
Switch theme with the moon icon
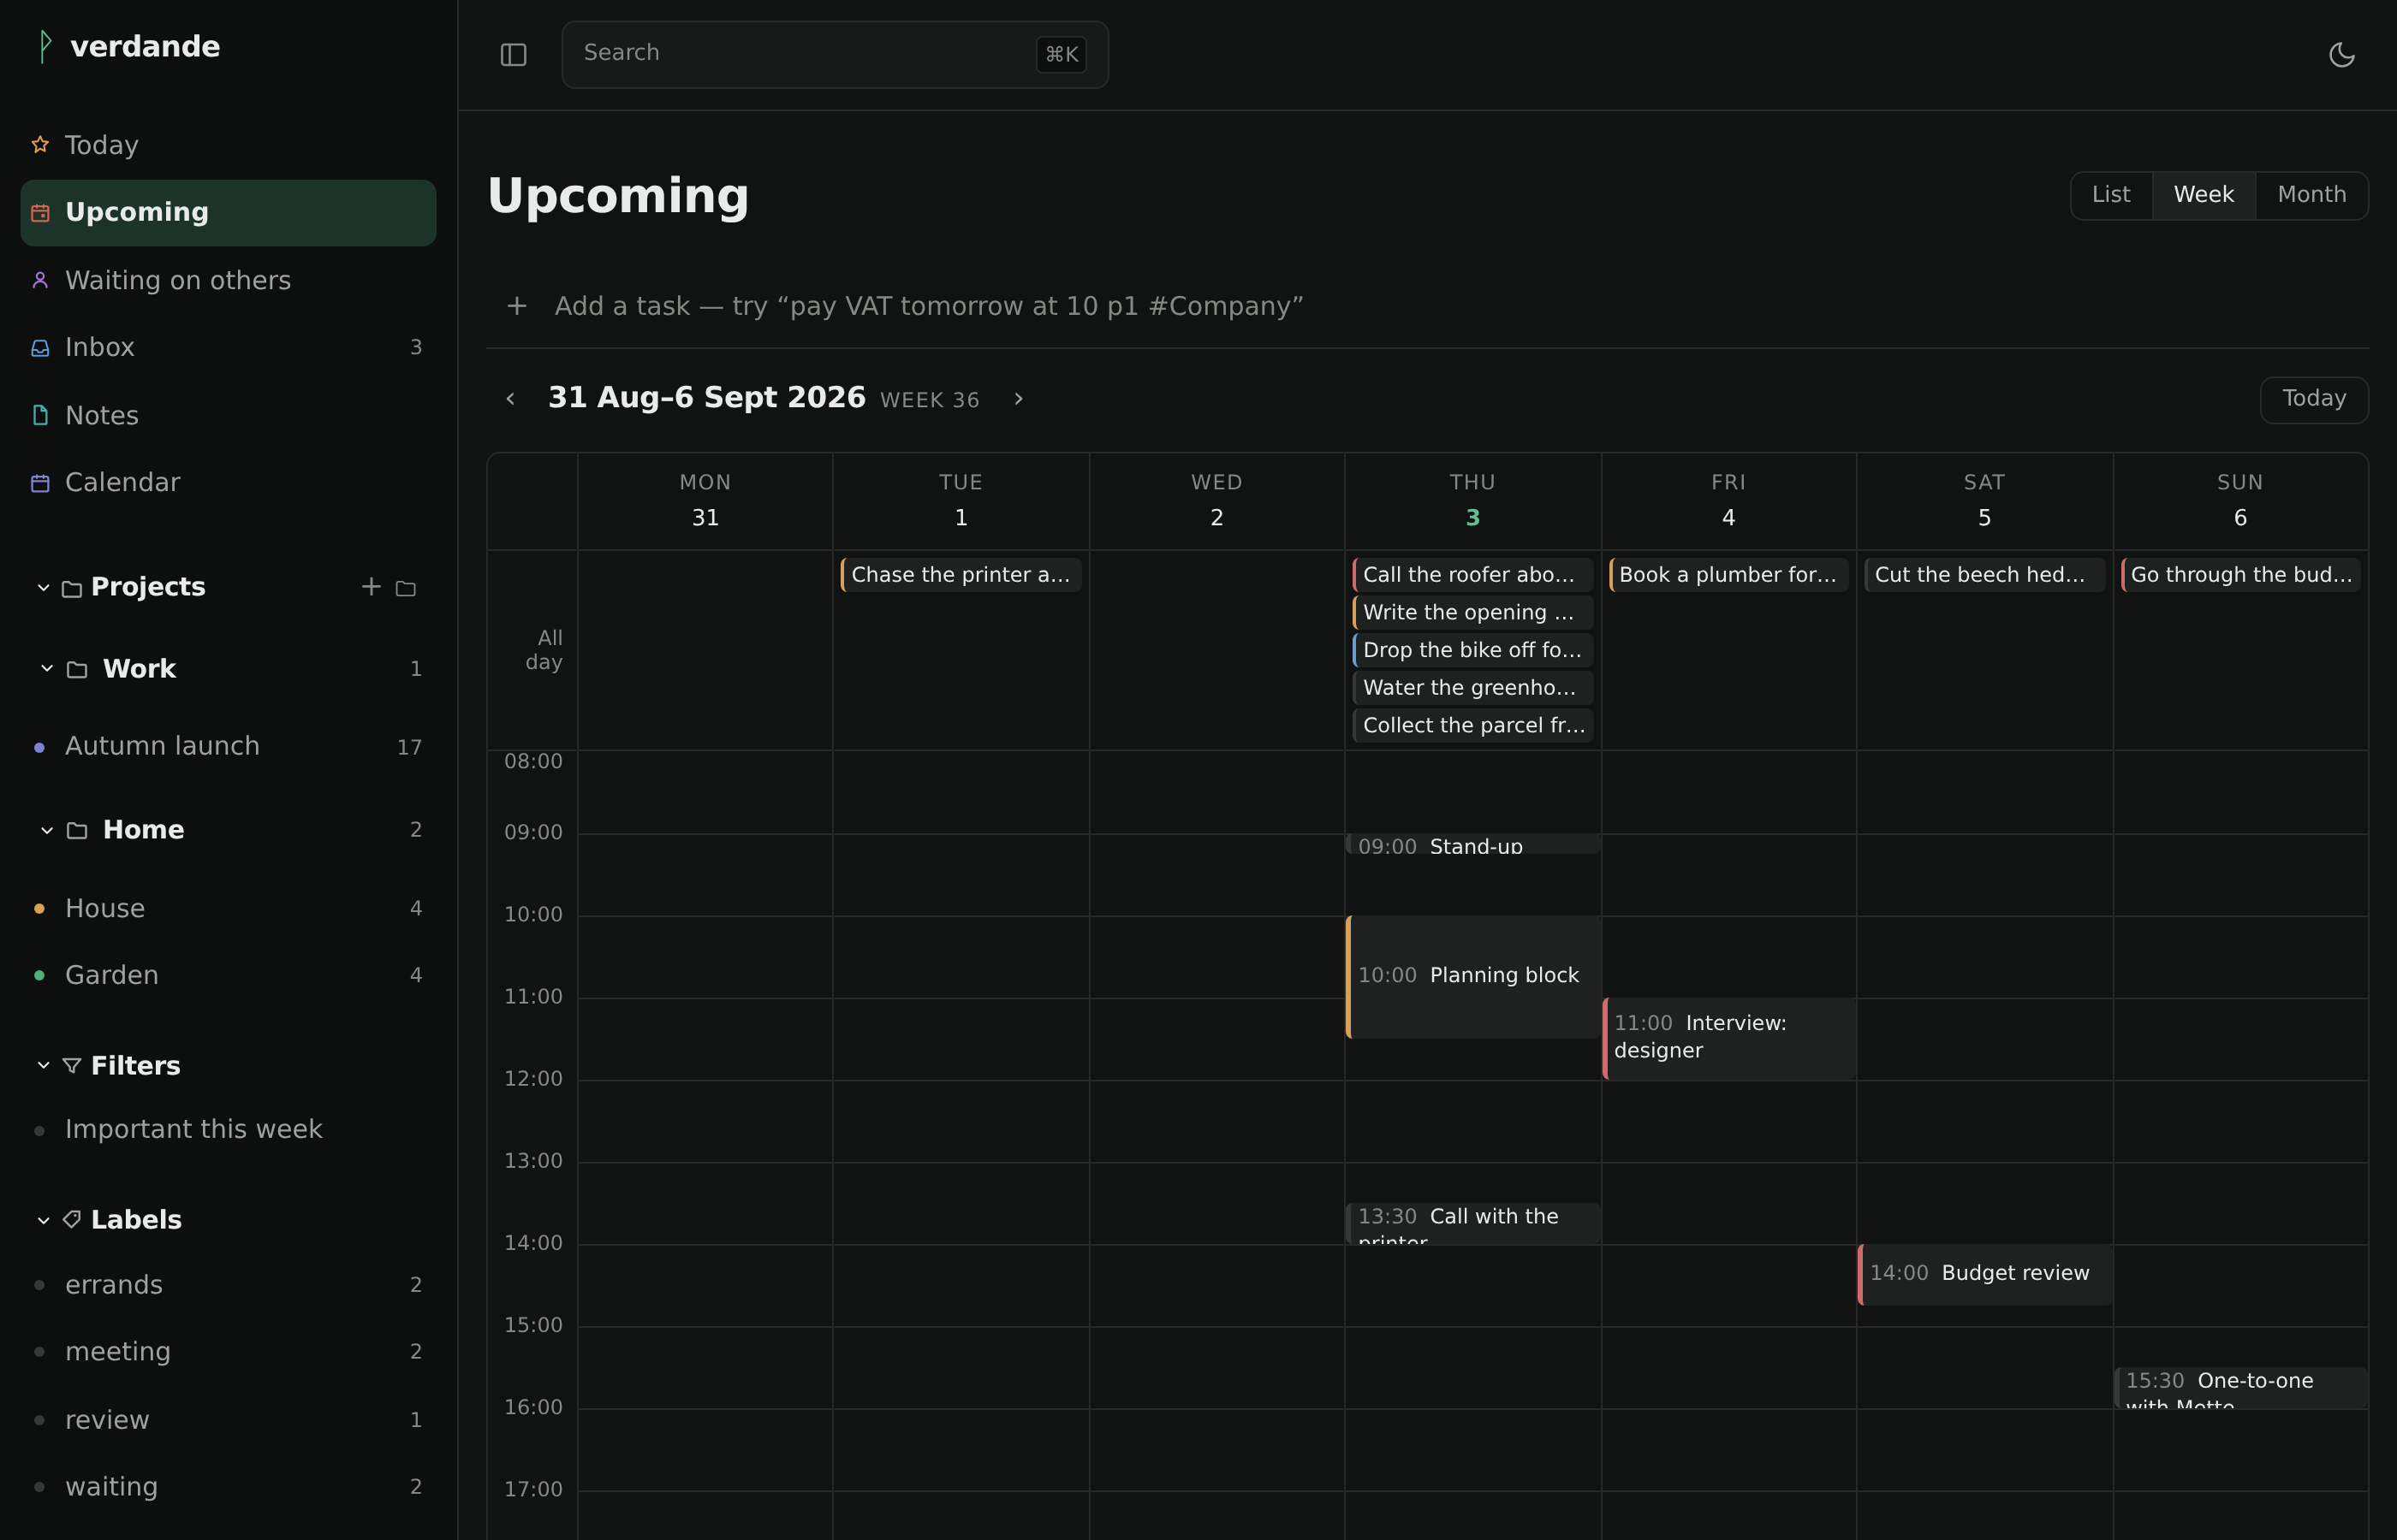2341,55
